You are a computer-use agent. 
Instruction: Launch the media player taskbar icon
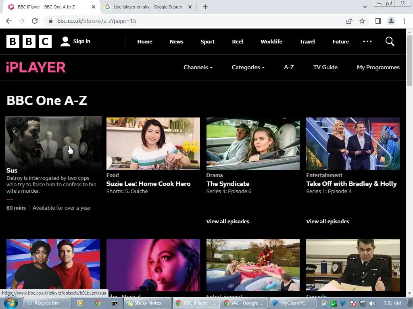pyautogui.click(x=80, y=303)
